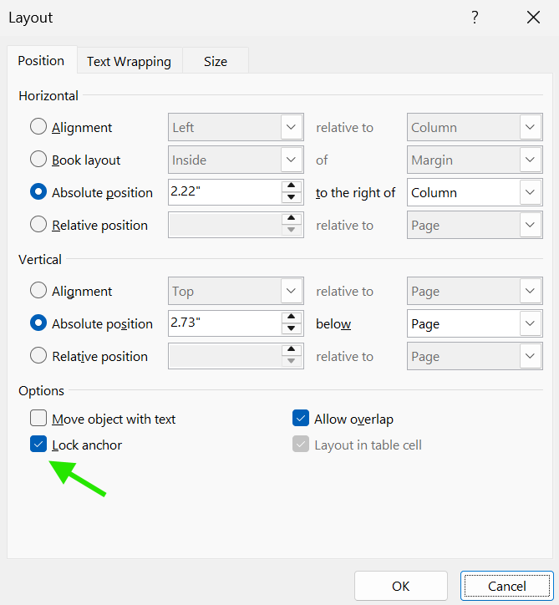
Task: Switch to the Size tab
Action: (216, 61)
